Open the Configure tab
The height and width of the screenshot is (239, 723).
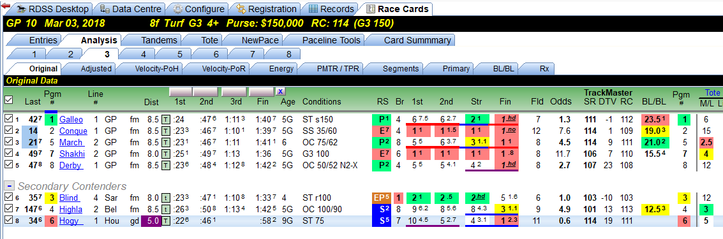pyautogui.click(x=198, y=9)
